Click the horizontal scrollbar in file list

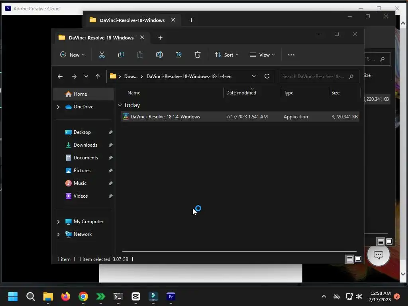pos(239,251)
